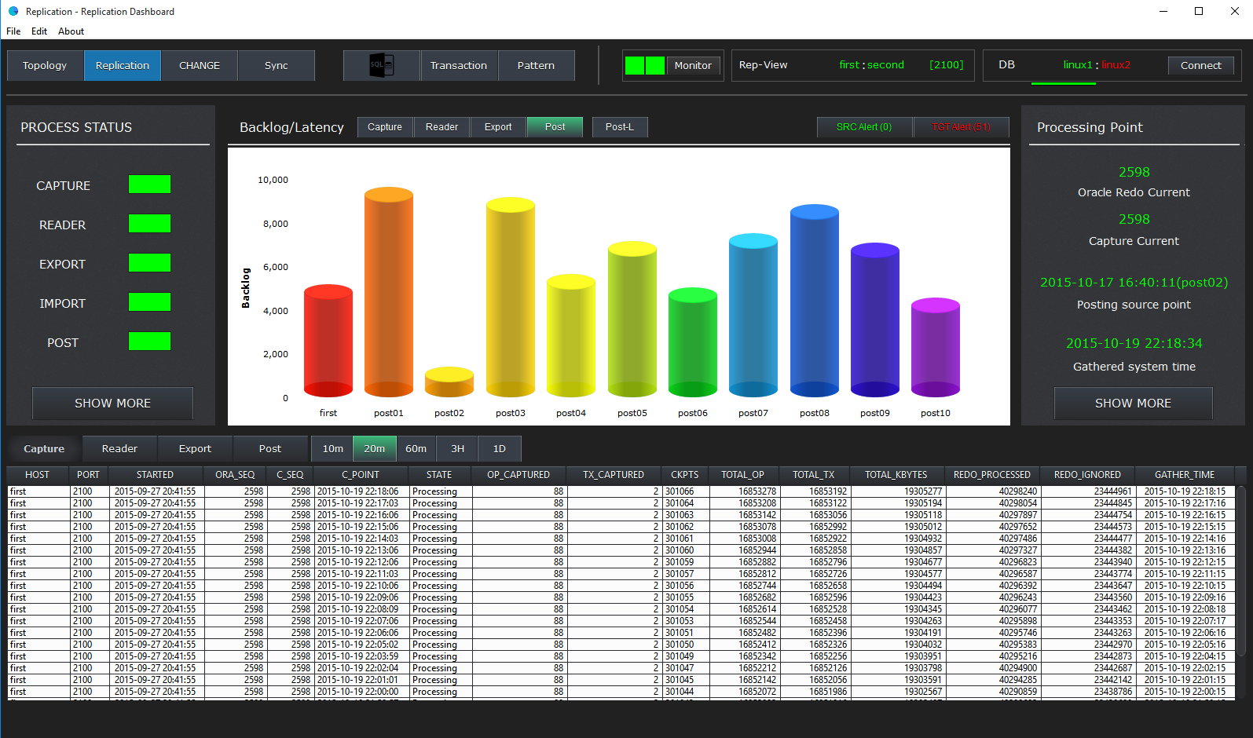The image size is (1253, 738).
Task: Click the green CAPTURE status indicator
Action: (x=149, y=184)
